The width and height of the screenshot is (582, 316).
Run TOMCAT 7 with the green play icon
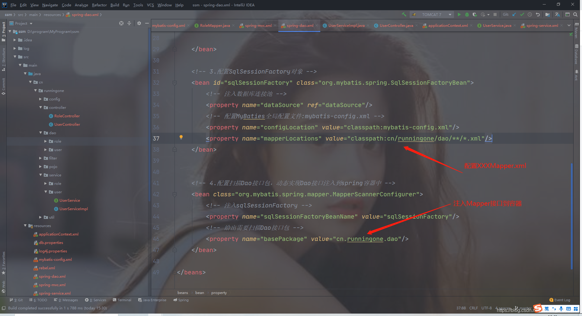459,14
